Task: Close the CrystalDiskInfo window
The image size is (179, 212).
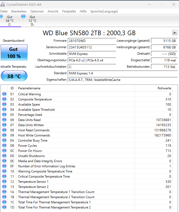Action: (174, 4)
